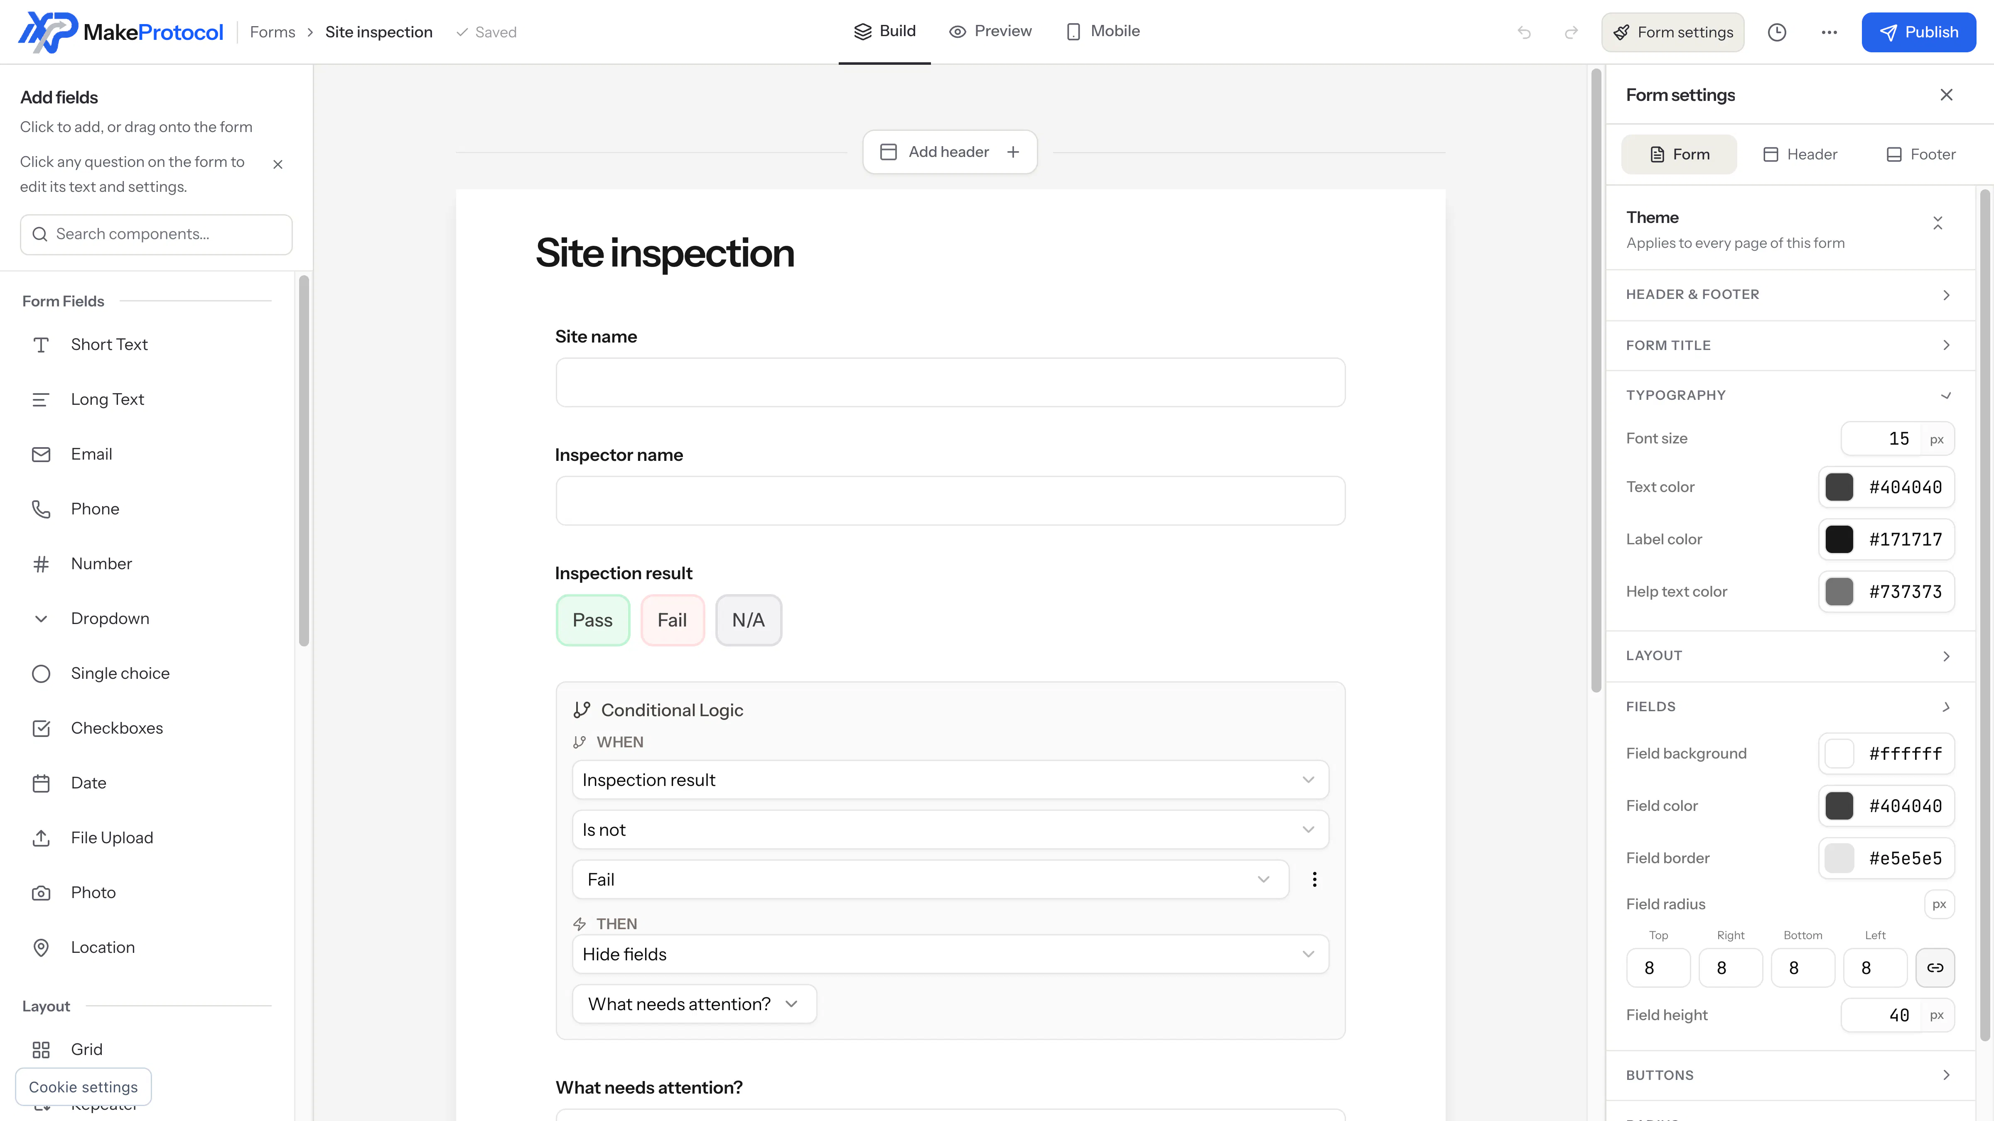Select the Pass inspection result option
The height and width of the screenshot is (1121, 1994).
click(x=593, y=620)
